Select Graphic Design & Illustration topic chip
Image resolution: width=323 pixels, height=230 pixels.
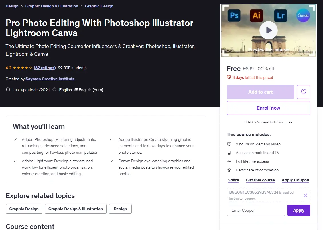(75, 209)
